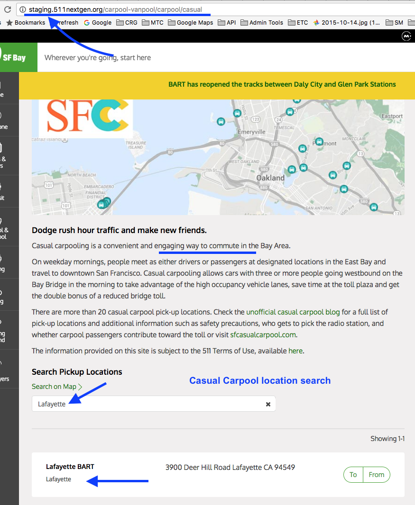Click the Emeryville label on the map

click(251, 132)
